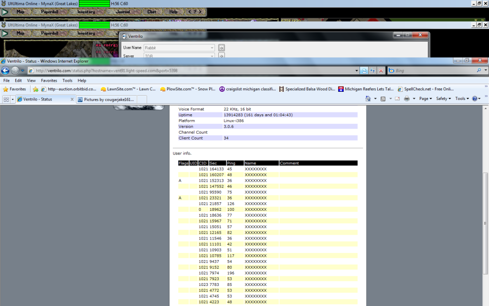489x306 pixels.
Task: Expand the Favorites bar overflow chevron
Action: tap(486, 86)
